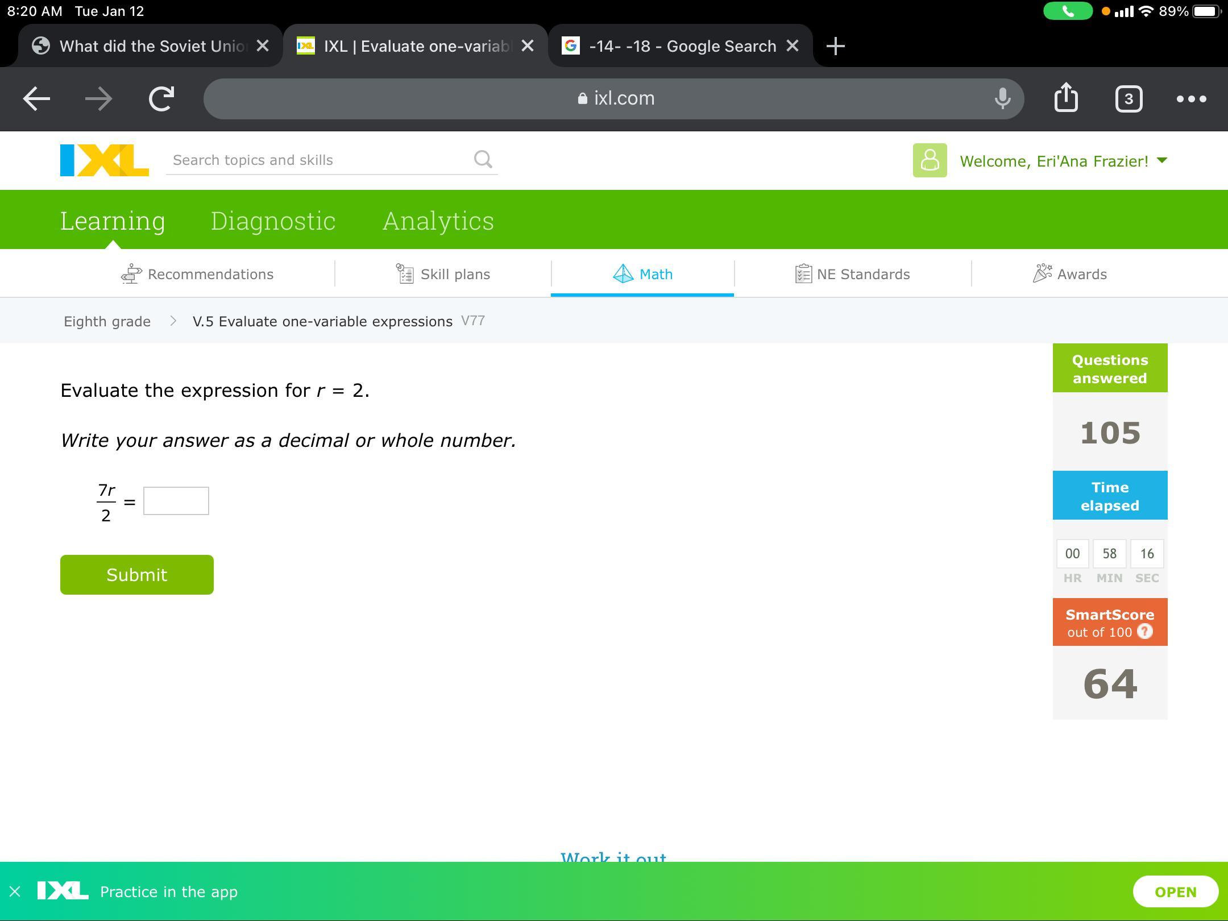Open a new browser tab

[x=835, y=46]
